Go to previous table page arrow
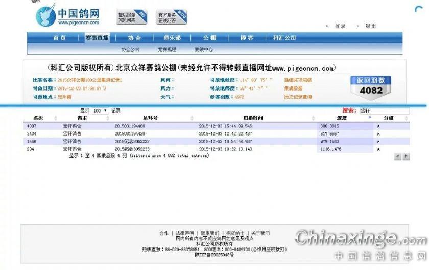Viewport: 429px width, 270px height. point(397,156)
